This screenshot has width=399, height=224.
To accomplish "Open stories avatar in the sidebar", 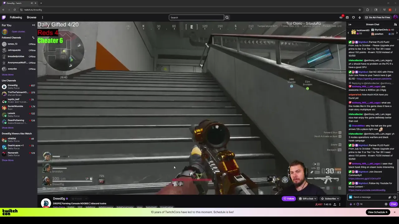I will point(5,31).
